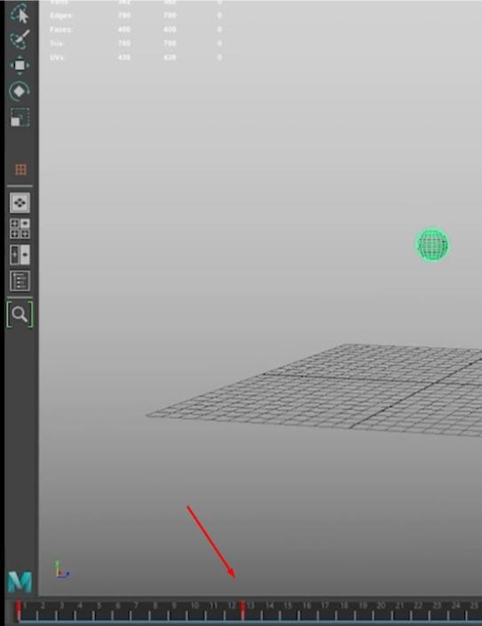
Task: Select the Lasso selection tool
Action: (20, 14)
